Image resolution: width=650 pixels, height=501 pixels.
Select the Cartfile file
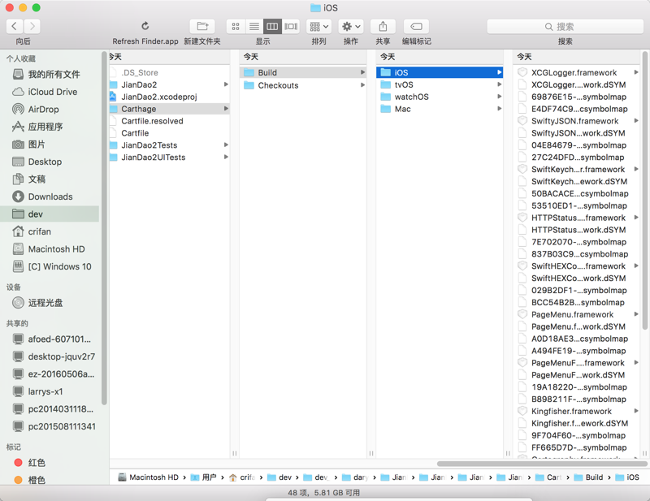coord(169,133)
